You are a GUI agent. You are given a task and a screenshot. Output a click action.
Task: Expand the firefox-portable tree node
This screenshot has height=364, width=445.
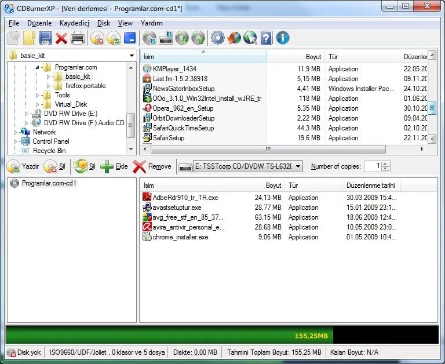pyautogui.click(x=48, y=86)
